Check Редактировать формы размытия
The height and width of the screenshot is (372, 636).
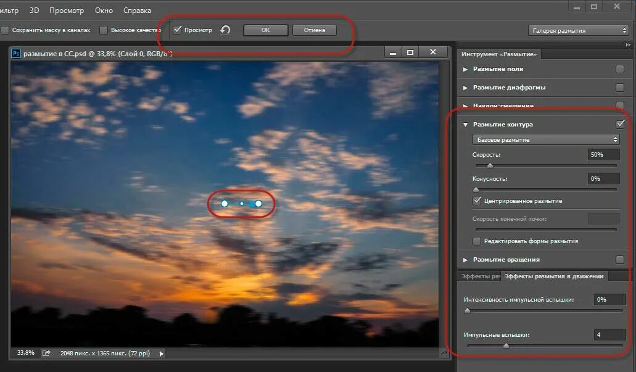click(x=477, y=241)
